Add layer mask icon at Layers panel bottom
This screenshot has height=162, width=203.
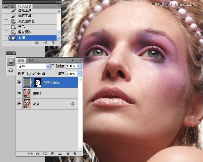tap(45, 154)
